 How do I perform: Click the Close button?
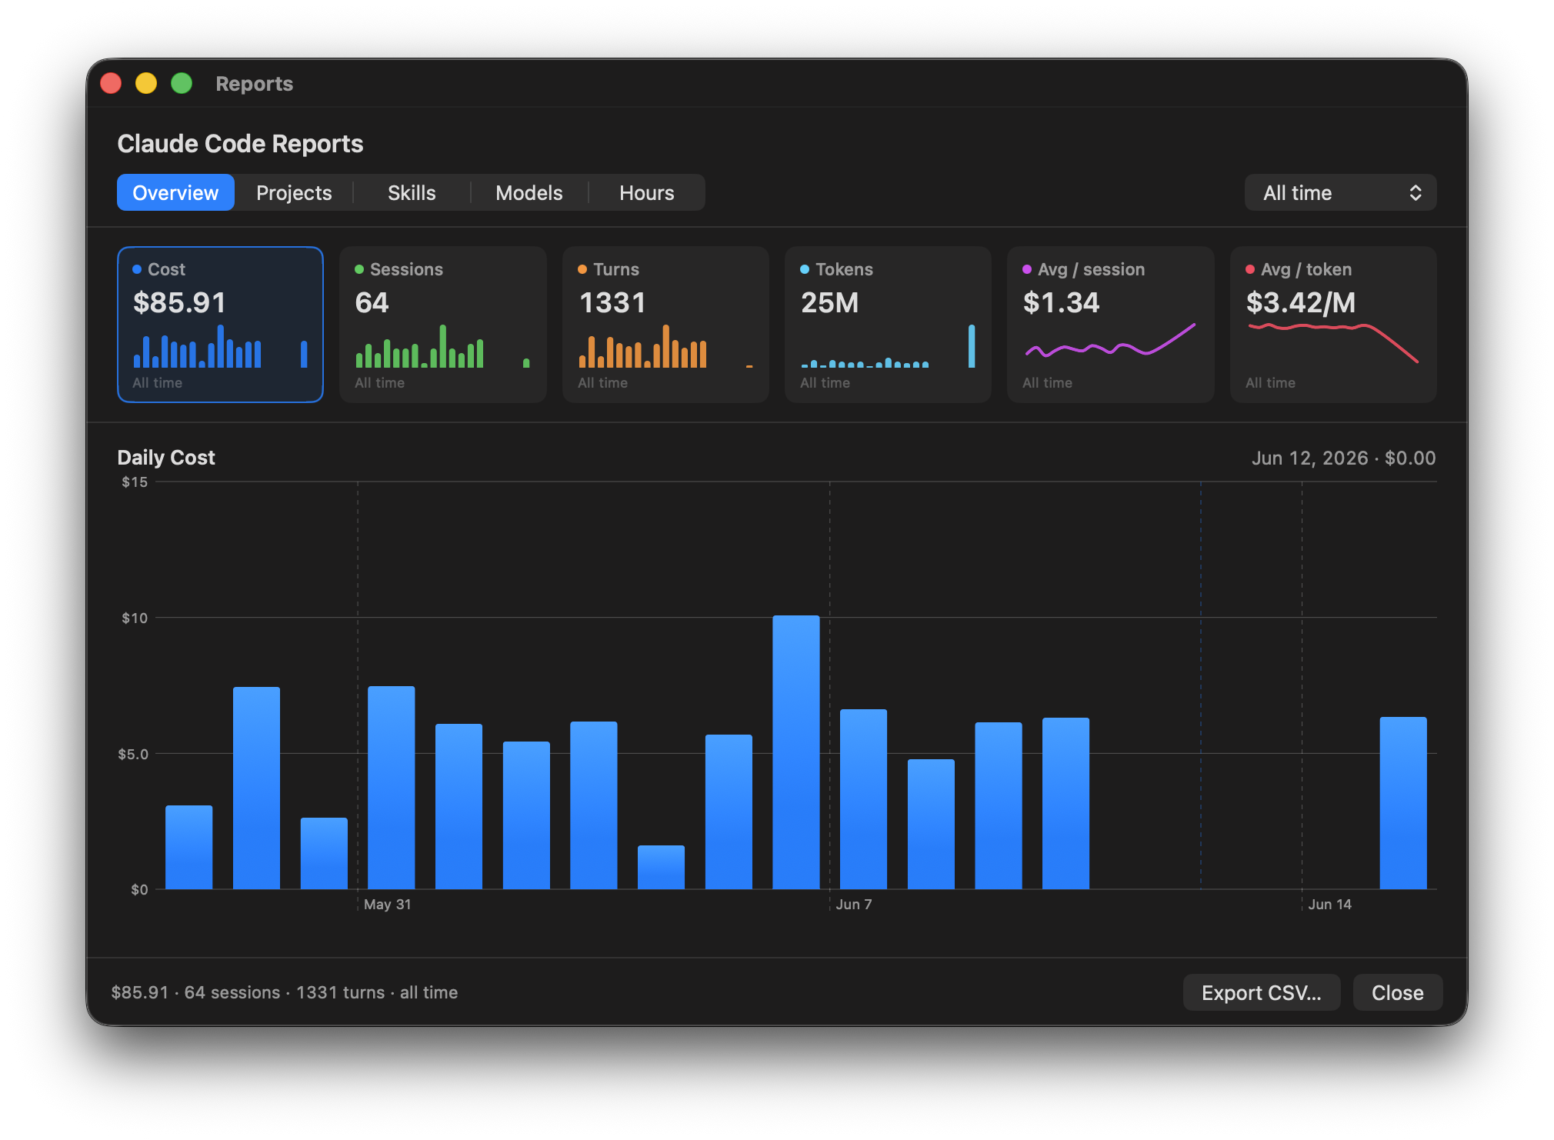(1397, 992)
